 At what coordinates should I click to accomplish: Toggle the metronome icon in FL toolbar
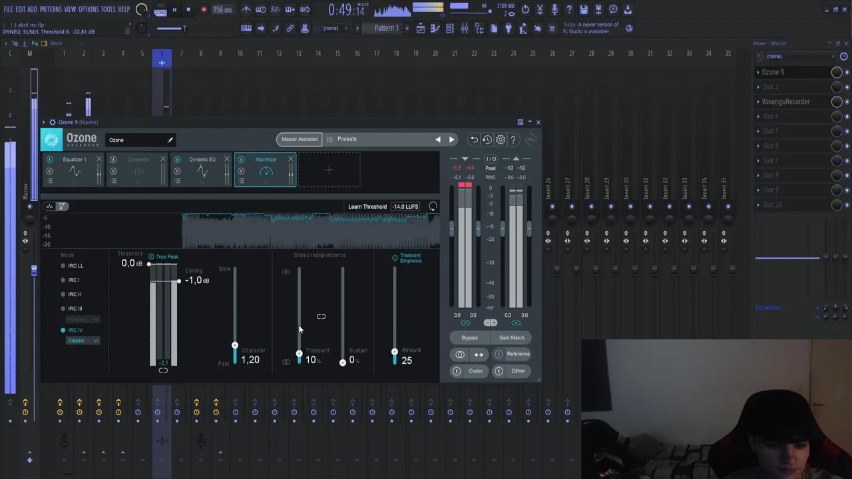[x=246, y=10]
